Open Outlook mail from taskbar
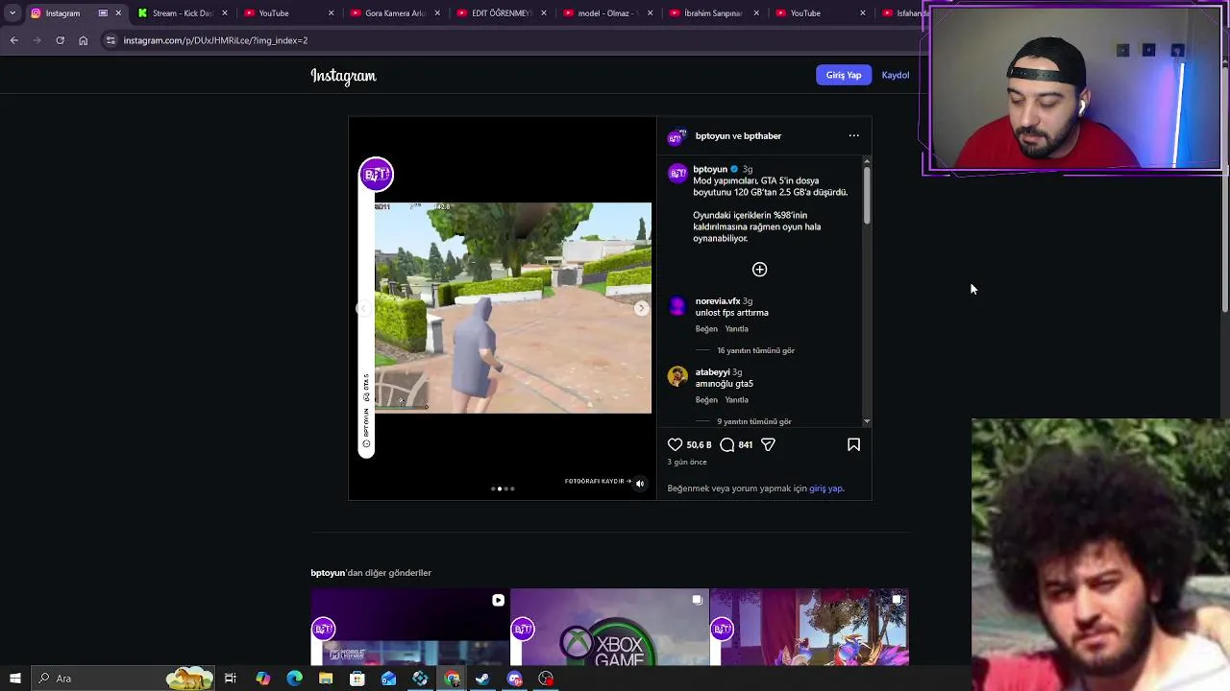Screen dimensions: 1230x691 pyautogui.click(x=388, y=679)
